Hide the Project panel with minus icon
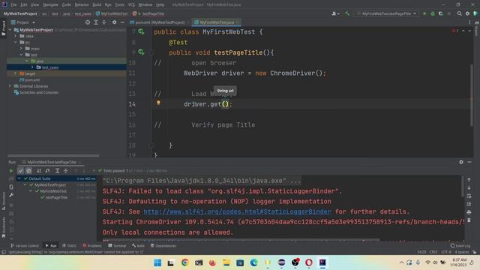The height and width of the screenshot is (270, 480). point(122,22)
